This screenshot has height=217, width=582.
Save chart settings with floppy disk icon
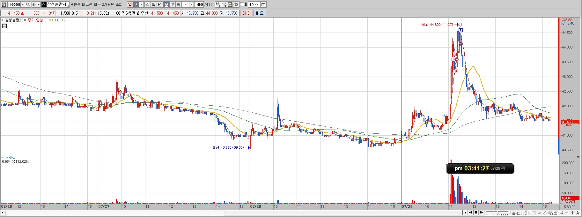point(230,4)
